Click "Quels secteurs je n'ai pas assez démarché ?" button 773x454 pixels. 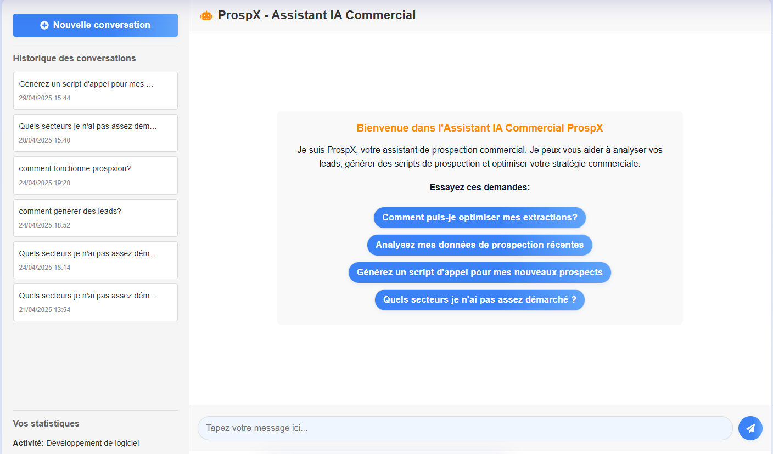[x=479, y=300]
